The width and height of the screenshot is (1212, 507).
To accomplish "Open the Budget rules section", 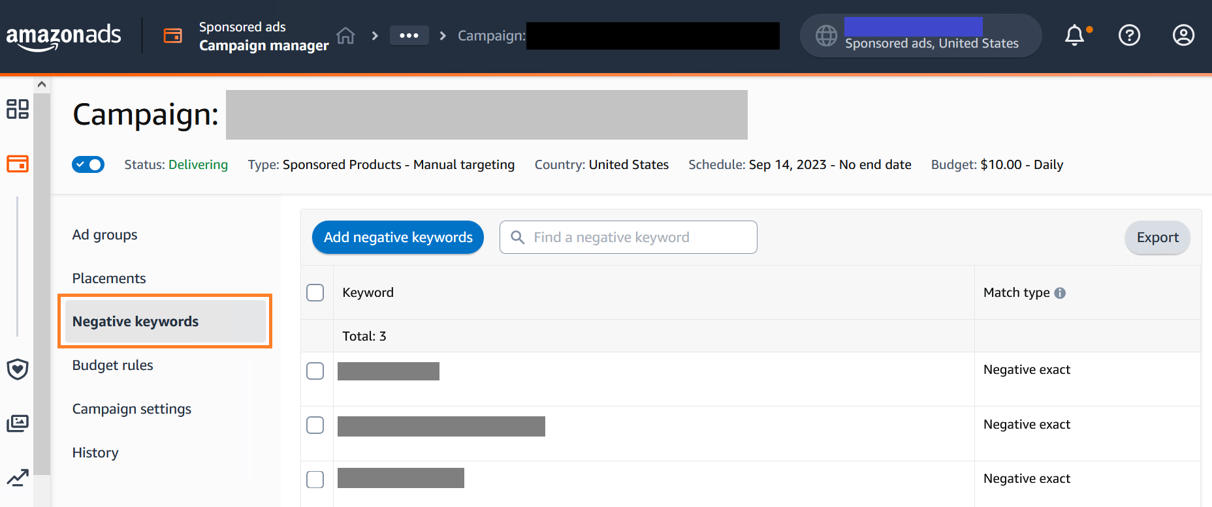I will click(x=112, y=365).
